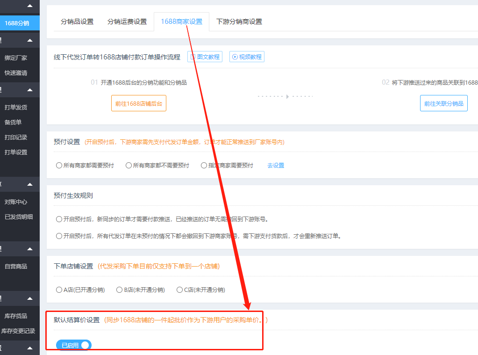Open 打单发货 sidebar item
Image resolution: width=478 pixels, height=355 pixels.
click(16, 107)
